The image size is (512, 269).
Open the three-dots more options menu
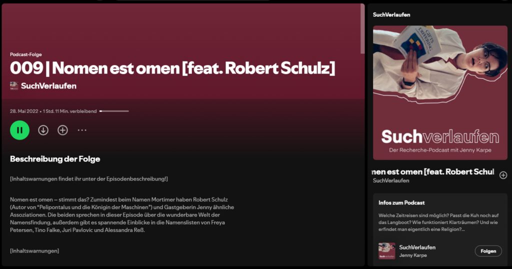82,130
